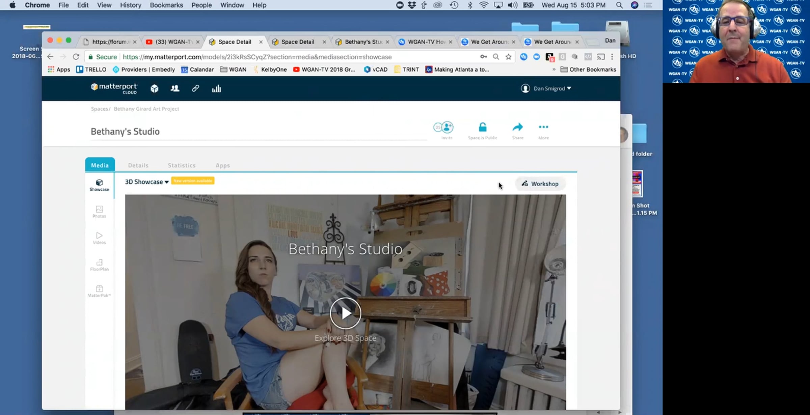Open the Apple menu
Image resolution: width=810 pixels, height=415 pixels.
tap(12, 5)
